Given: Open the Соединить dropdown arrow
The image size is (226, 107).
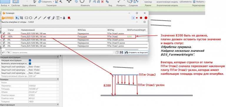Looking at the screenshot, I should (x=54, y=1).
